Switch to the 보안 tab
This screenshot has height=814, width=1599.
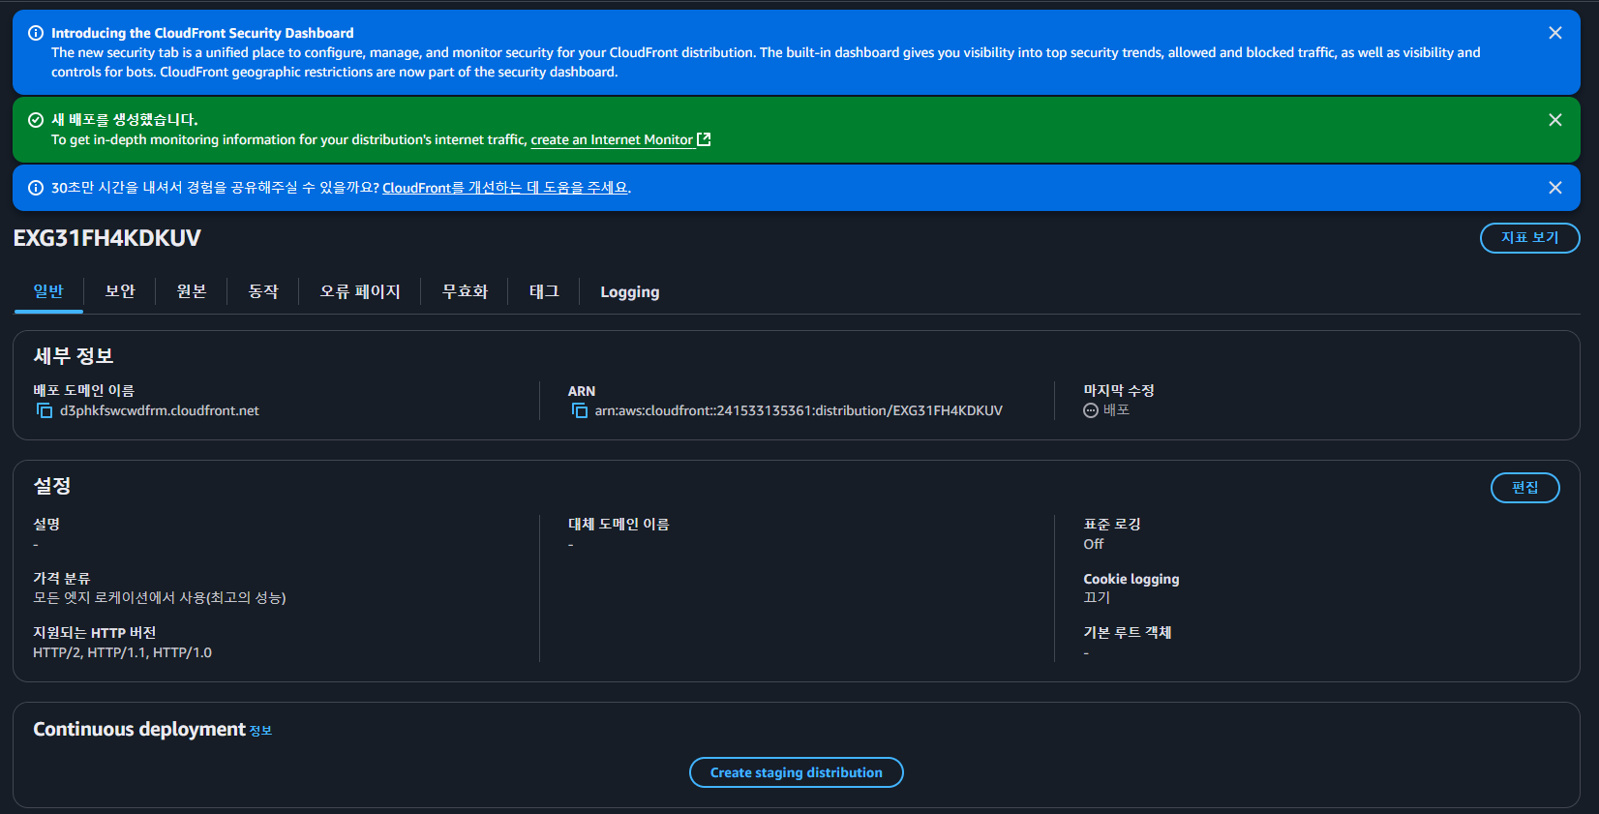point(120,291)
